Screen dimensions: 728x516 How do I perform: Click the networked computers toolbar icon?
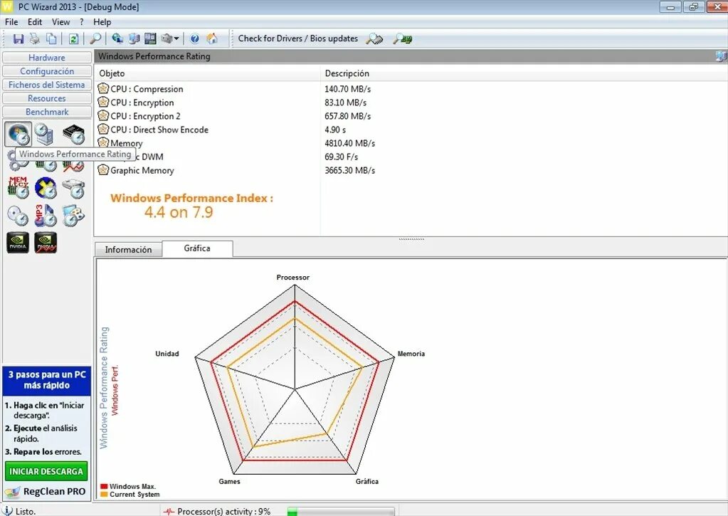pyautogui.click(x=134, y=38)
